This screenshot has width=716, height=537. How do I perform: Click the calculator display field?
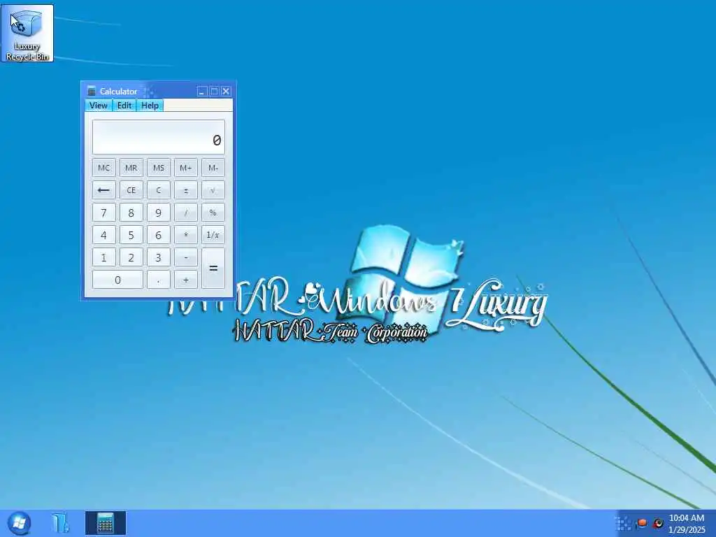pyautogui.click(x=159, y=137)
